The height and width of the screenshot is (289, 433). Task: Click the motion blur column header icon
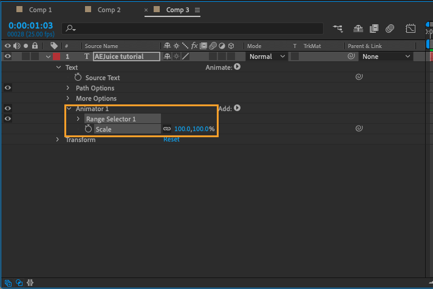(213, 46)
